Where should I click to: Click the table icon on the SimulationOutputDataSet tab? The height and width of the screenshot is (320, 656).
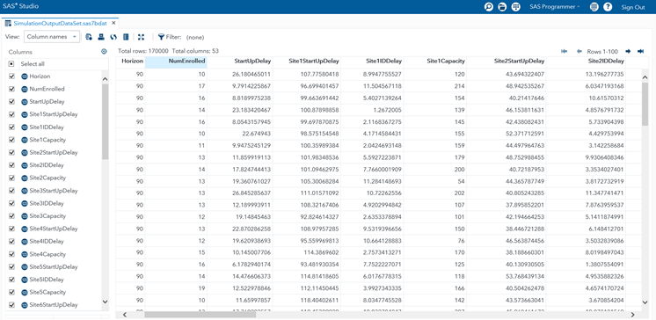point(8,24)
